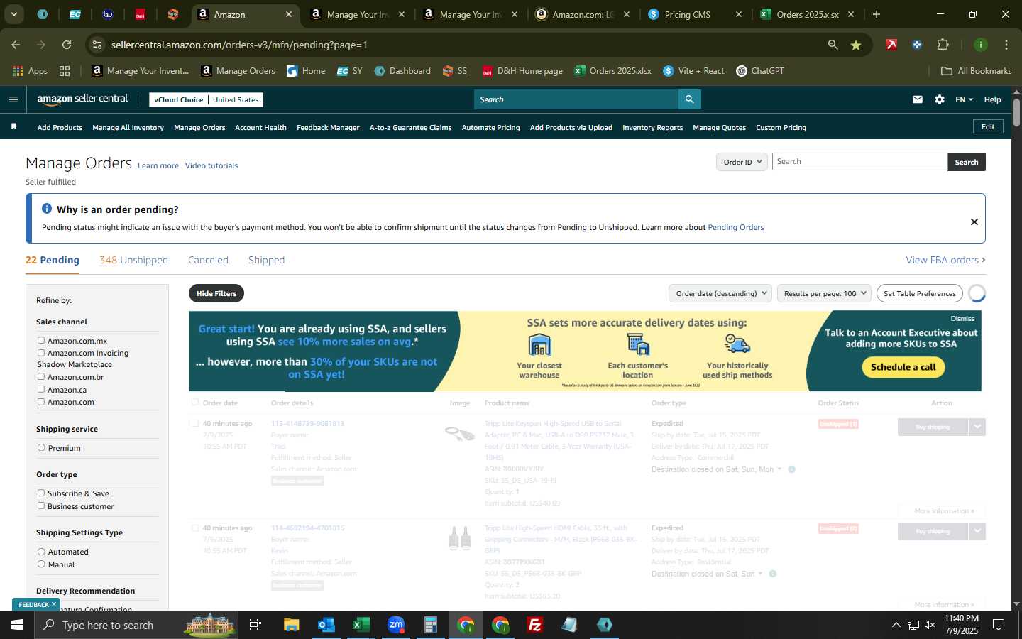This screenshot has height=639, width=1022.
Task: Click the bookmark star in address bar
Action: (x=856, y=45)
